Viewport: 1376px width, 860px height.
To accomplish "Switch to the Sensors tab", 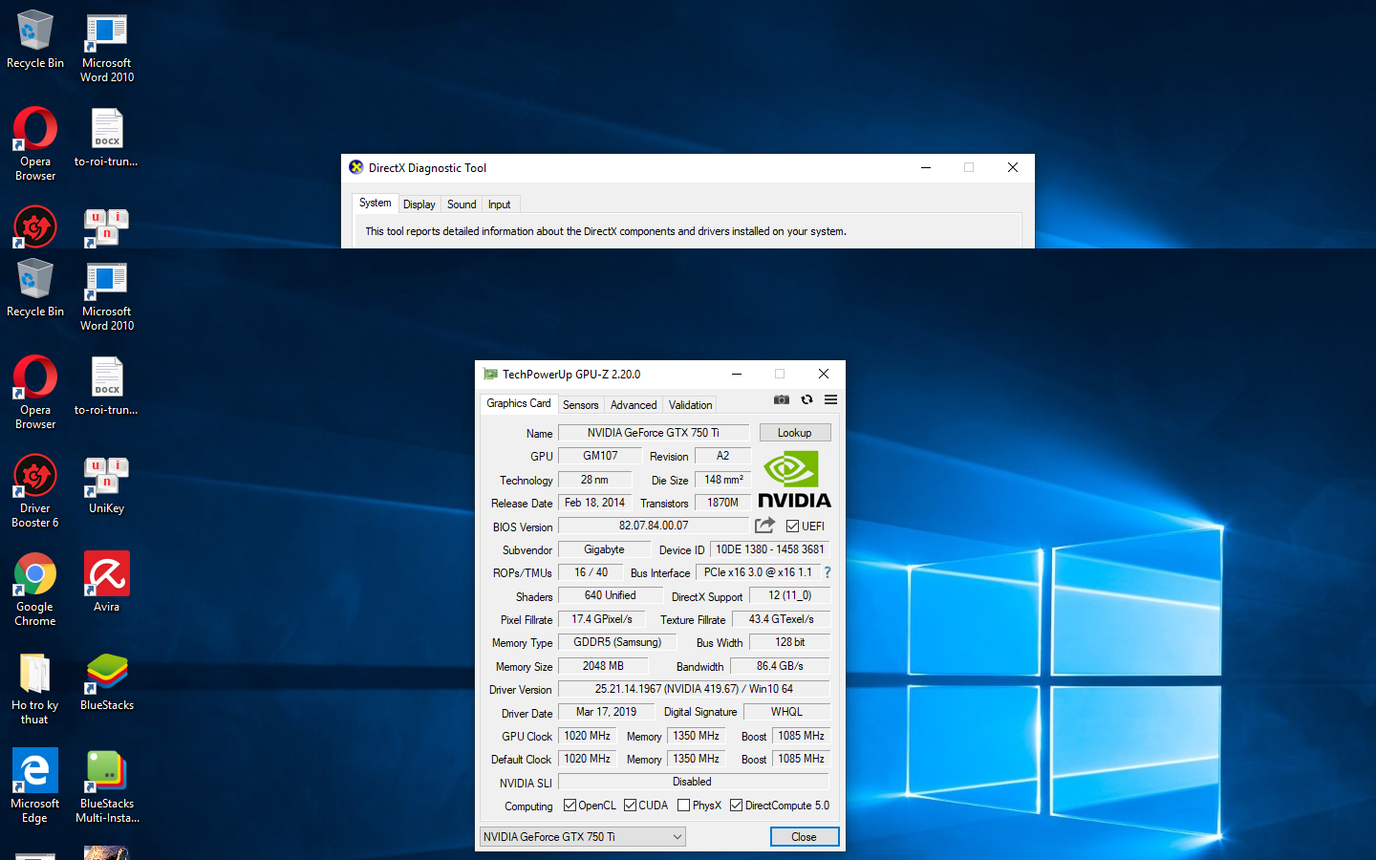I will pyautogui.click(x=580, y=405).
